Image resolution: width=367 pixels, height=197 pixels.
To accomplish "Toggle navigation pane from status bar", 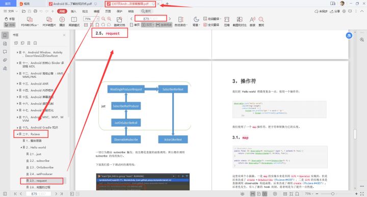I will point(5,194).
